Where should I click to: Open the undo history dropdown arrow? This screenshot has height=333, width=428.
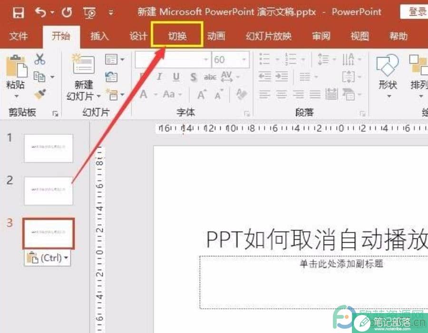click(x=52, y=12)
